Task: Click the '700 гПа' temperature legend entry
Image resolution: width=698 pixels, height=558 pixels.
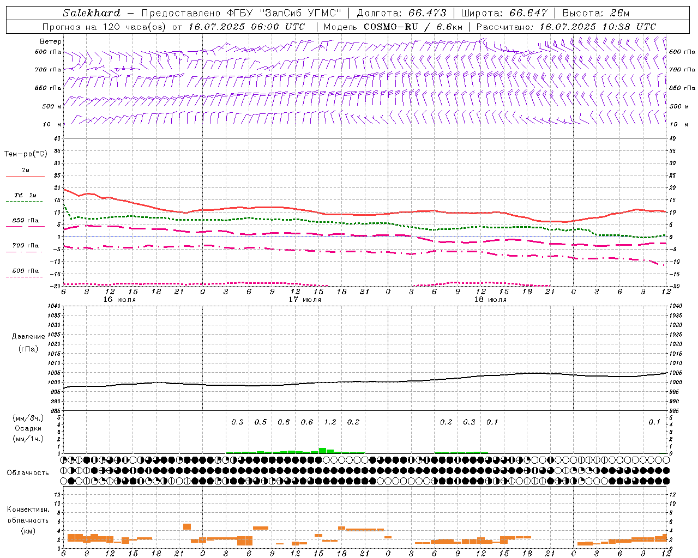Action: tap(26, 246)
